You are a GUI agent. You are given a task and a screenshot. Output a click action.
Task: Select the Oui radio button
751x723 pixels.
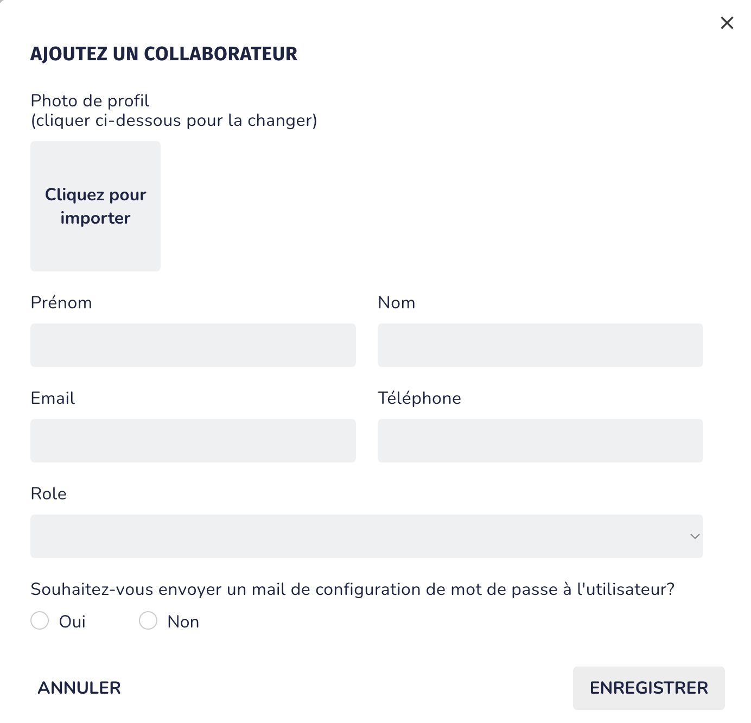pos(40,620)
